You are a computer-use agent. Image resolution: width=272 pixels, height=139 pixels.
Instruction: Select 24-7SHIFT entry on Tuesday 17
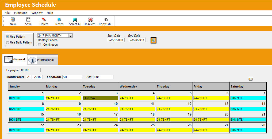pos(101,120)
